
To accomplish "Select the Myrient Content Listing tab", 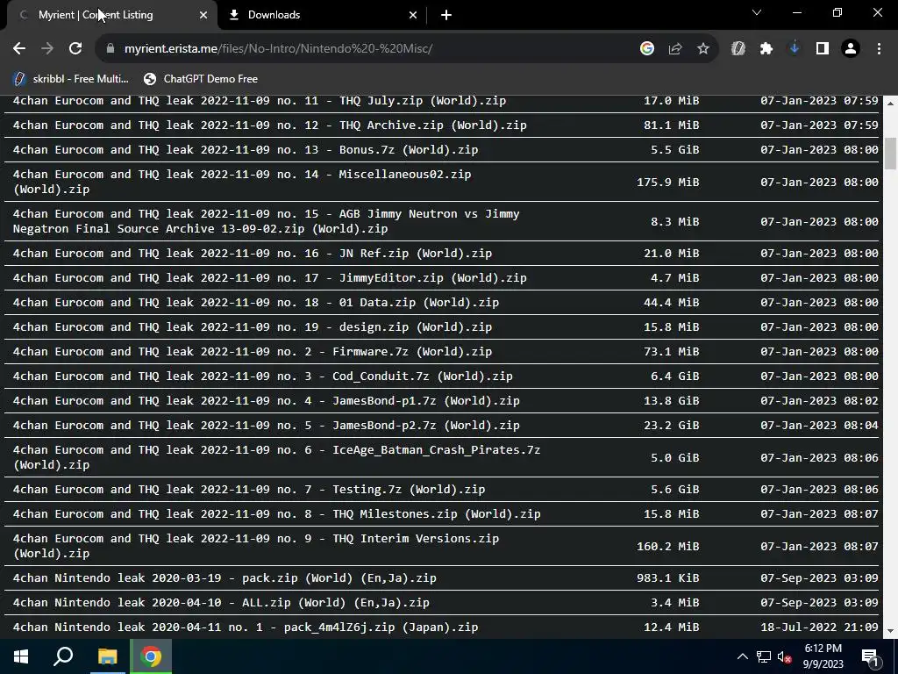I will pos(112,15).
